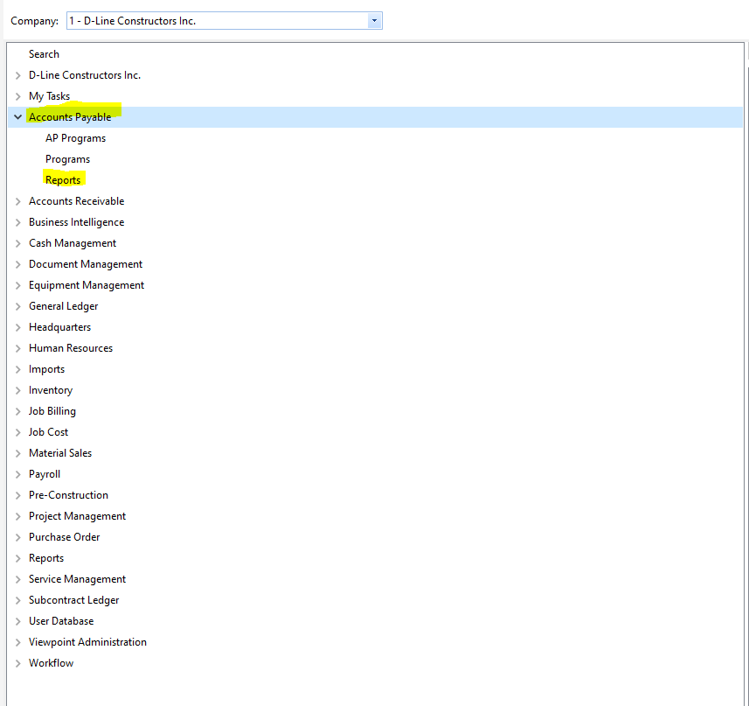This screenshot has width=749, height=706.
Task: Open Reports under Accounts Payable
Action: [x=63, y=180]
